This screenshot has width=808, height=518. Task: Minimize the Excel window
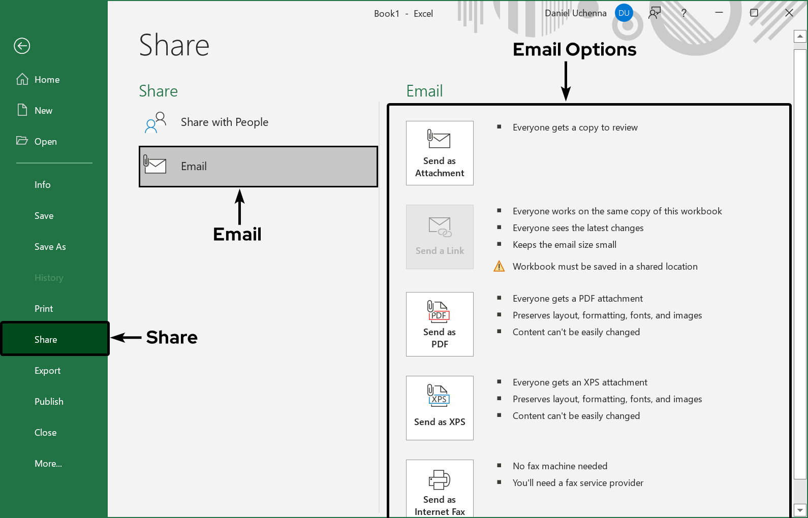click(719, 13)
